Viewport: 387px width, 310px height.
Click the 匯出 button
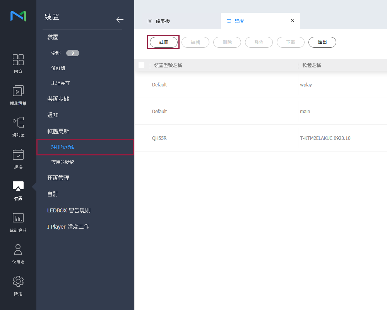point(322,42)
